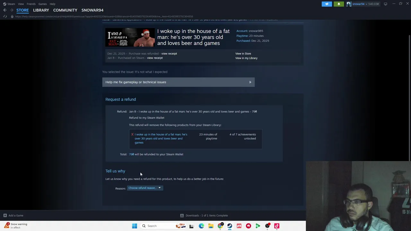Click the wallet balance 540,03
The image size is (411, 231).
tap(373, 4)
